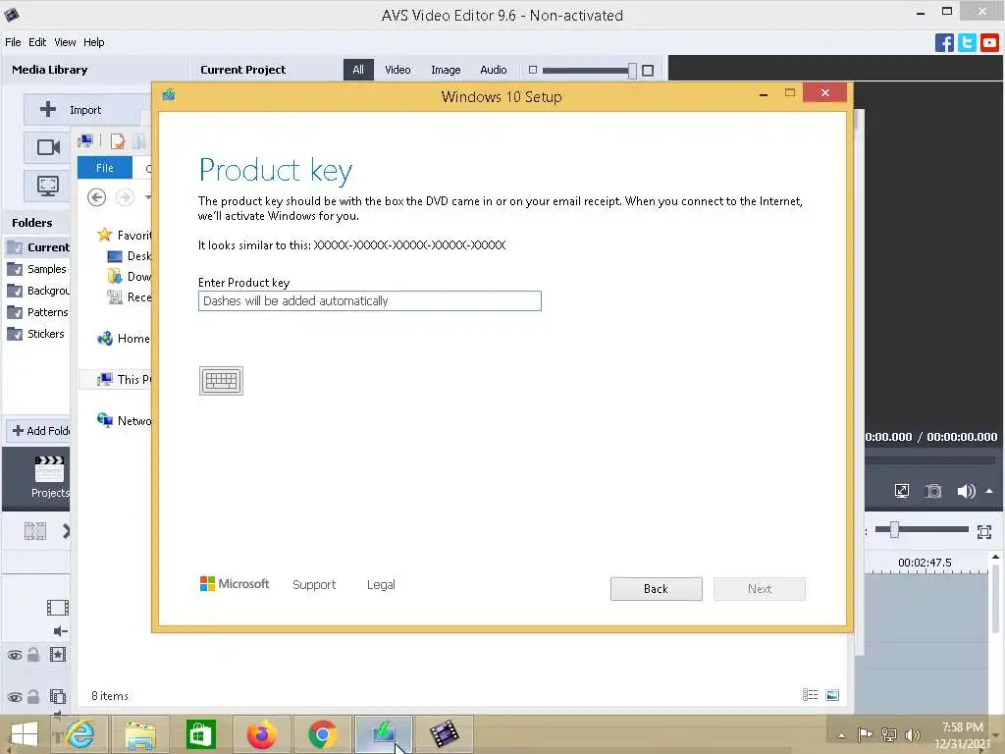Switch to the Video media filter tab
Screen dimensions: 1005x754
click(x=397, y=70)
